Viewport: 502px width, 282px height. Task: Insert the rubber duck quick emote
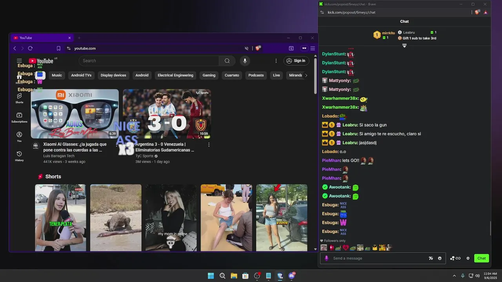click(375, 248)
